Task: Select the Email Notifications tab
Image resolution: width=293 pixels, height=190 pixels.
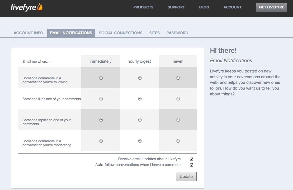Action: click(x=71, y=33)
